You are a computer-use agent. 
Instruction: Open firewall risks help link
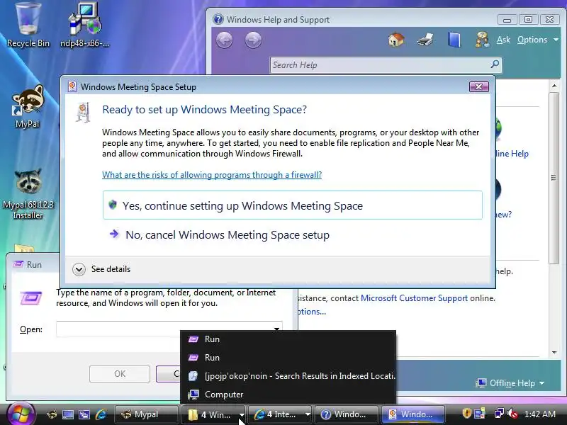tap(212, 175)
